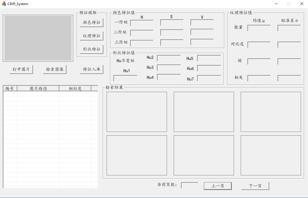Click the 当前页数 input field
308x198 pixels.
pyautogui.click(x=189, y=185)
